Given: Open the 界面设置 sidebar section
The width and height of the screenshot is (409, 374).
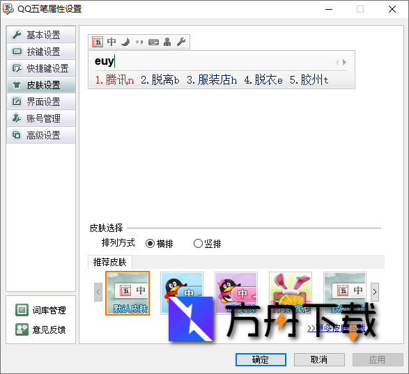Looking at the screenshot, I should coord(41,102).
